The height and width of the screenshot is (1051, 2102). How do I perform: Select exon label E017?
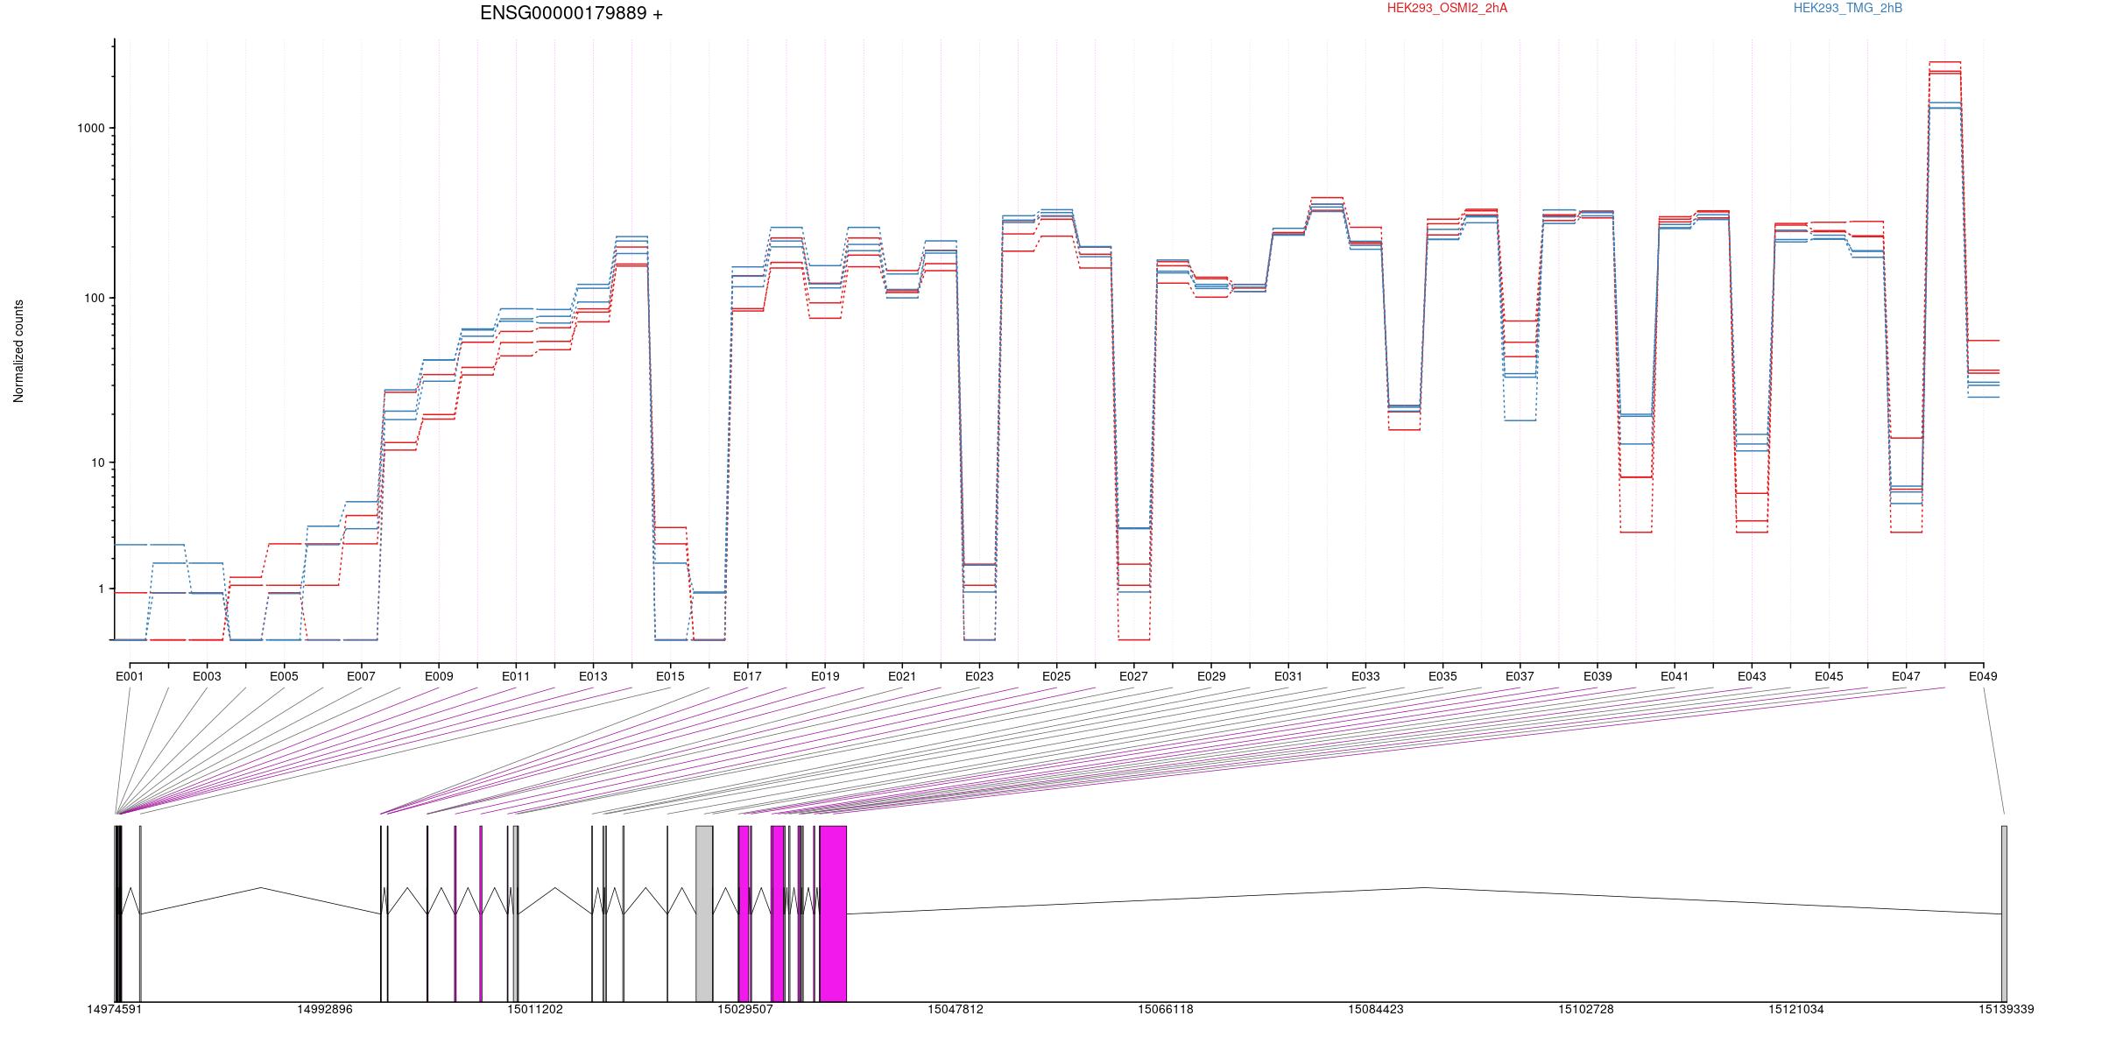(747, 676)
